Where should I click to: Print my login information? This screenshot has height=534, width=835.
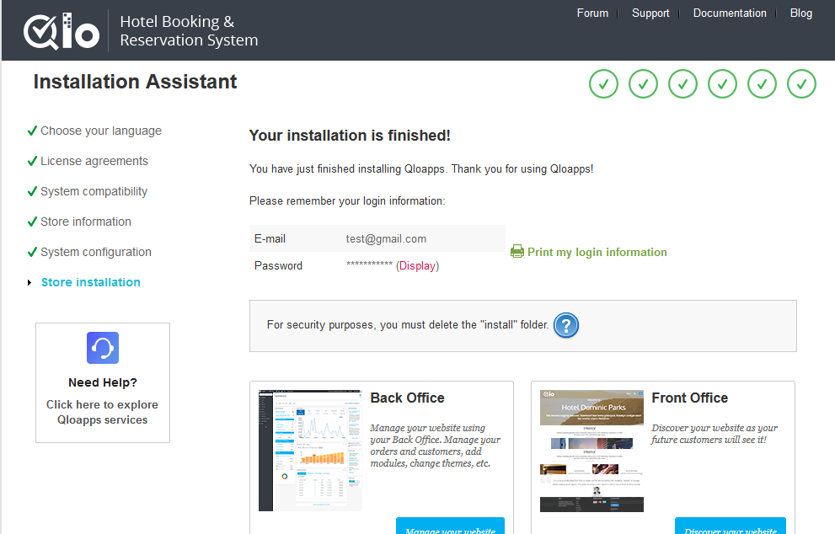coord(597,252)
